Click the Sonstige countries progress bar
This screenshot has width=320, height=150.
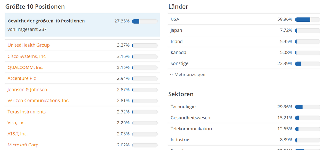(307, 64)
